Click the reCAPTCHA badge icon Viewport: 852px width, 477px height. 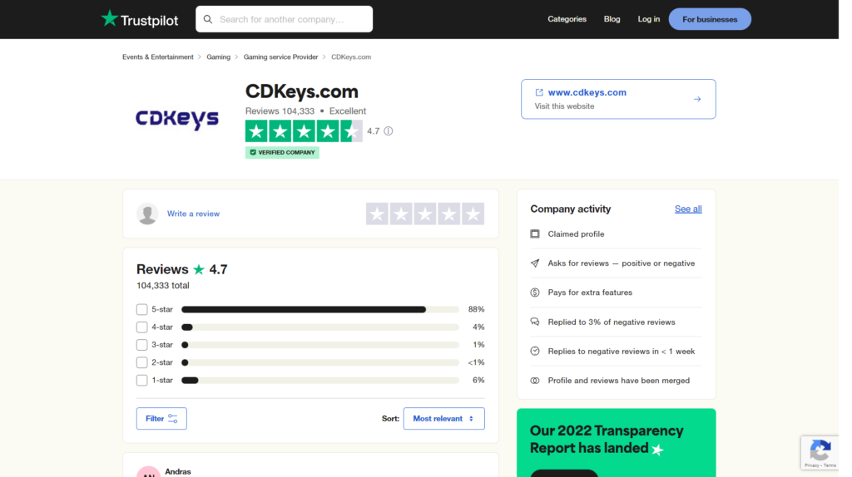[x=820, y=450]
